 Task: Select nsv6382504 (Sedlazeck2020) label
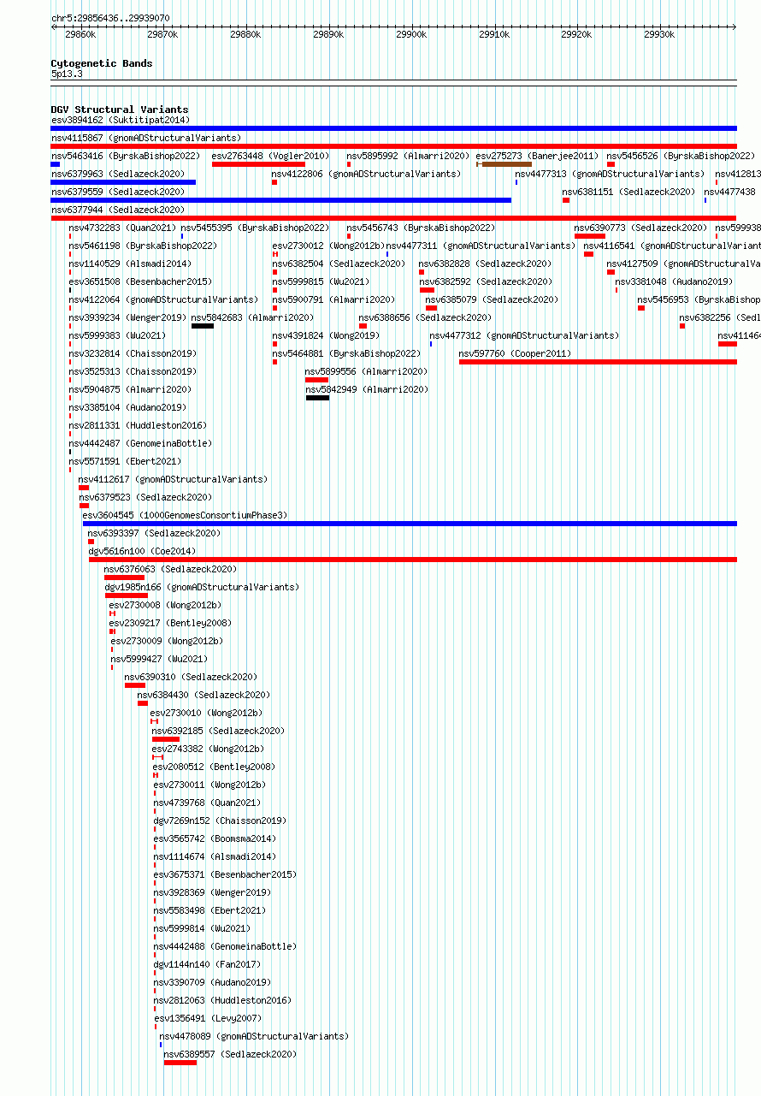tap(339, 264)
